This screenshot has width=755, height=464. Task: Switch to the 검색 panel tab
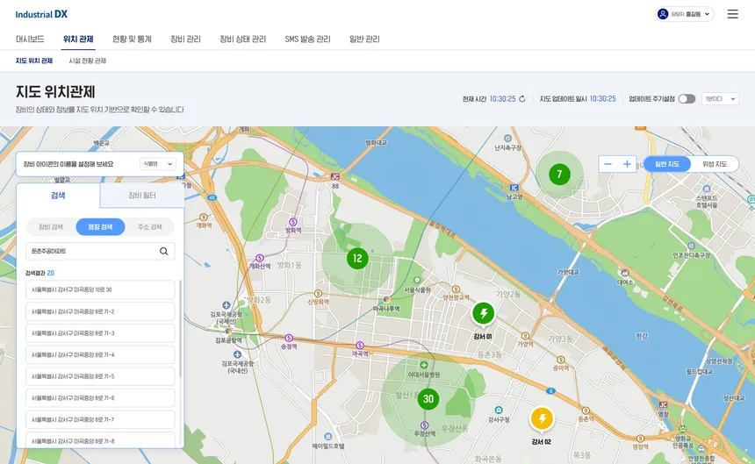tap(58, 196)
